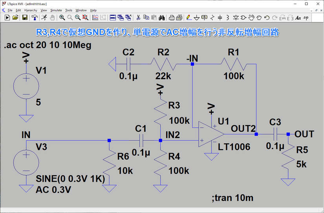
Task: Click the Paste clipboard icon
Action: [154, 18]
